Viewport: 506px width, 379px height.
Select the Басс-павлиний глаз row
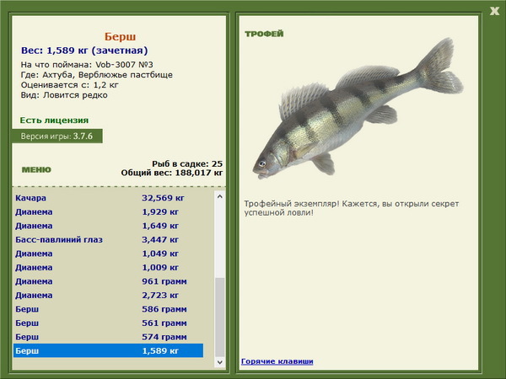pyautogui.click(x=109, y=239)
